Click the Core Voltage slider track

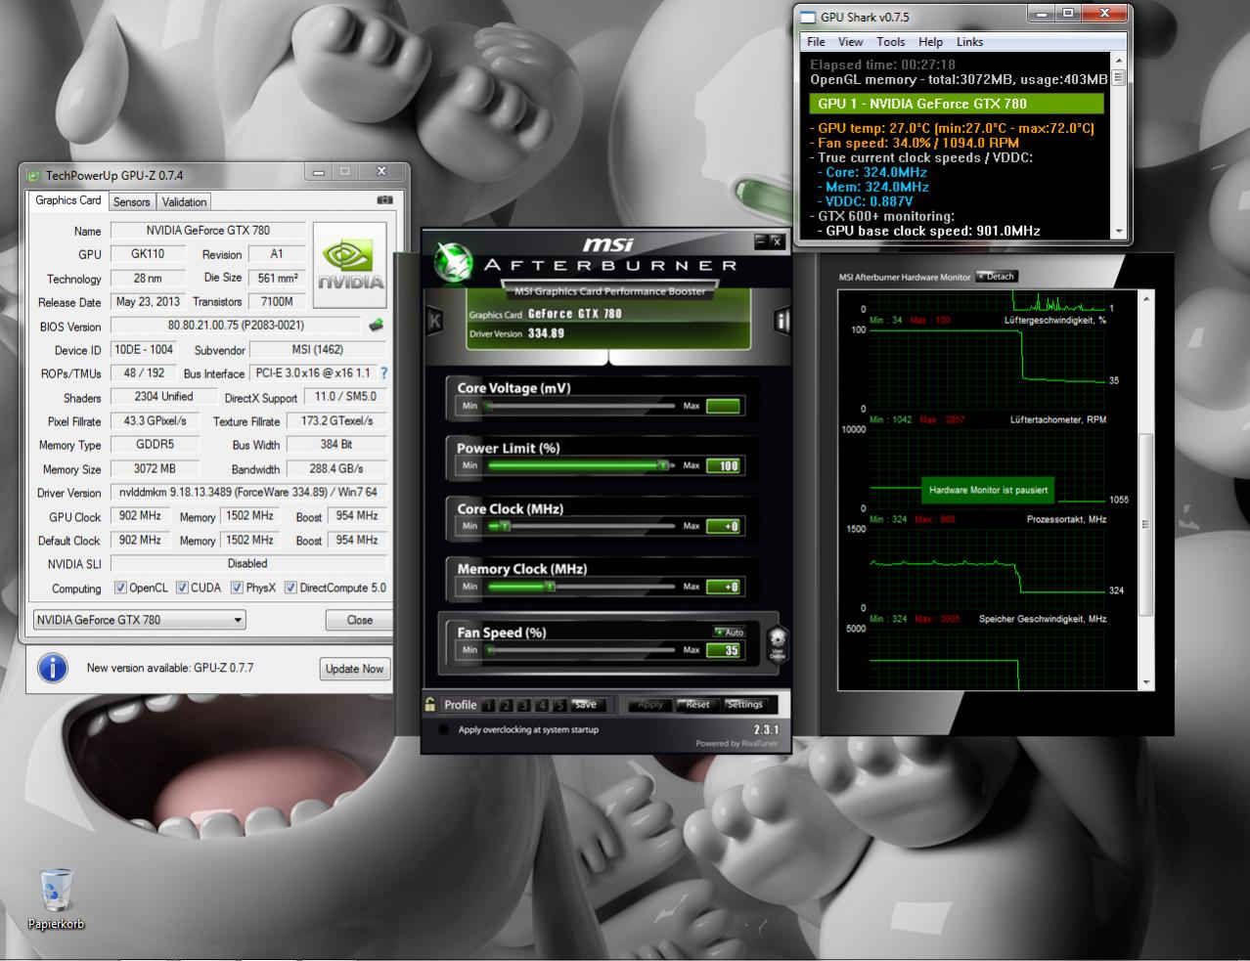(x=581, y=406)
